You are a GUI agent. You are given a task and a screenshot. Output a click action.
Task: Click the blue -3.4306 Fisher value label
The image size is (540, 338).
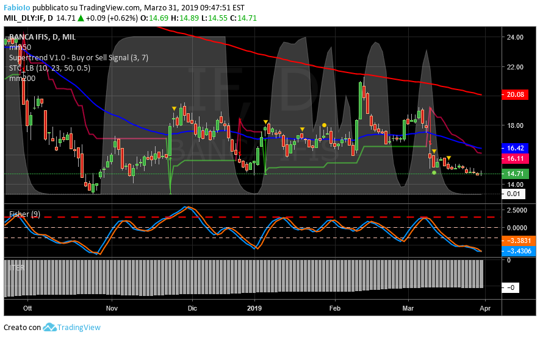pyautogui.click(x=519, y=251)
